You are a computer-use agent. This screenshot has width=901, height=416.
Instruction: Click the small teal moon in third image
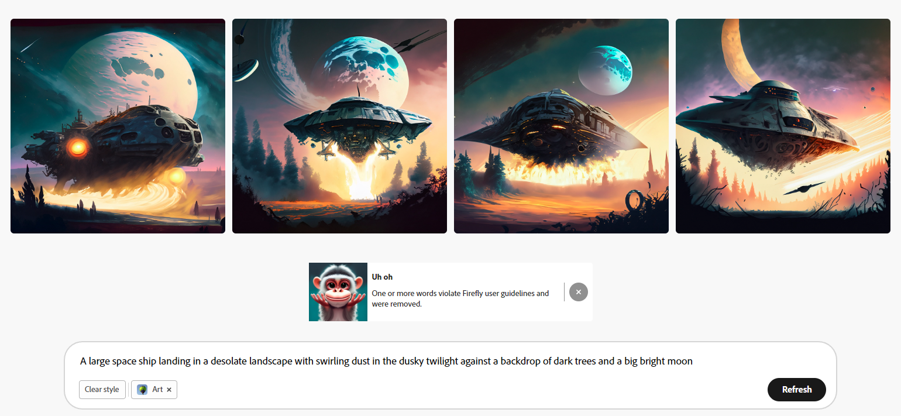click(605, 70)
